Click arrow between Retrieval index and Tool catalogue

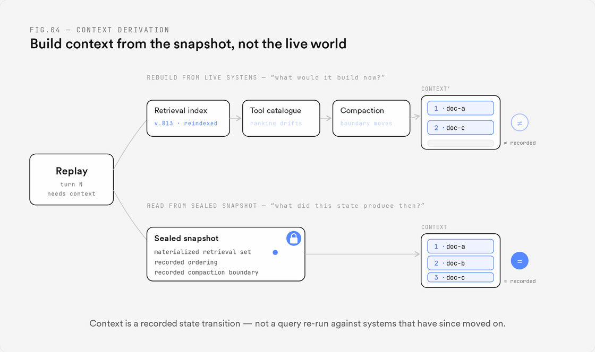236,118
